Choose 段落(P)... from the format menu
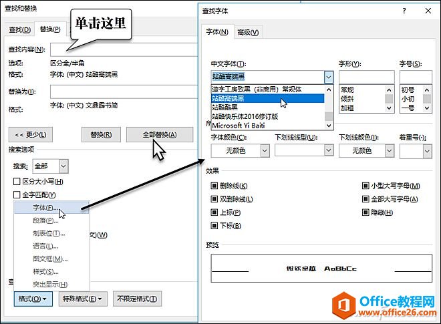441x324 pixels. click(x=51, y=220)
